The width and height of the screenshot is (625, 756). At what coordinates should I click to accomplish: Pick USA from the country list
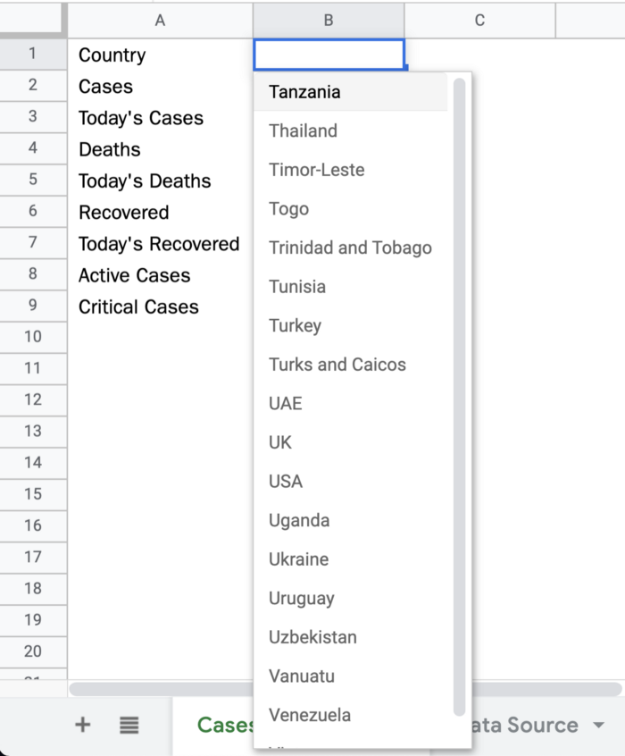286,481
